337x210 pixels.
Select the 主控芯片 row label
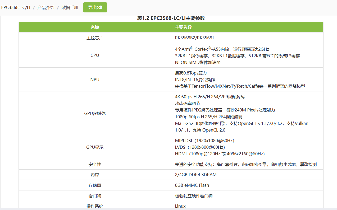[95, 38]
